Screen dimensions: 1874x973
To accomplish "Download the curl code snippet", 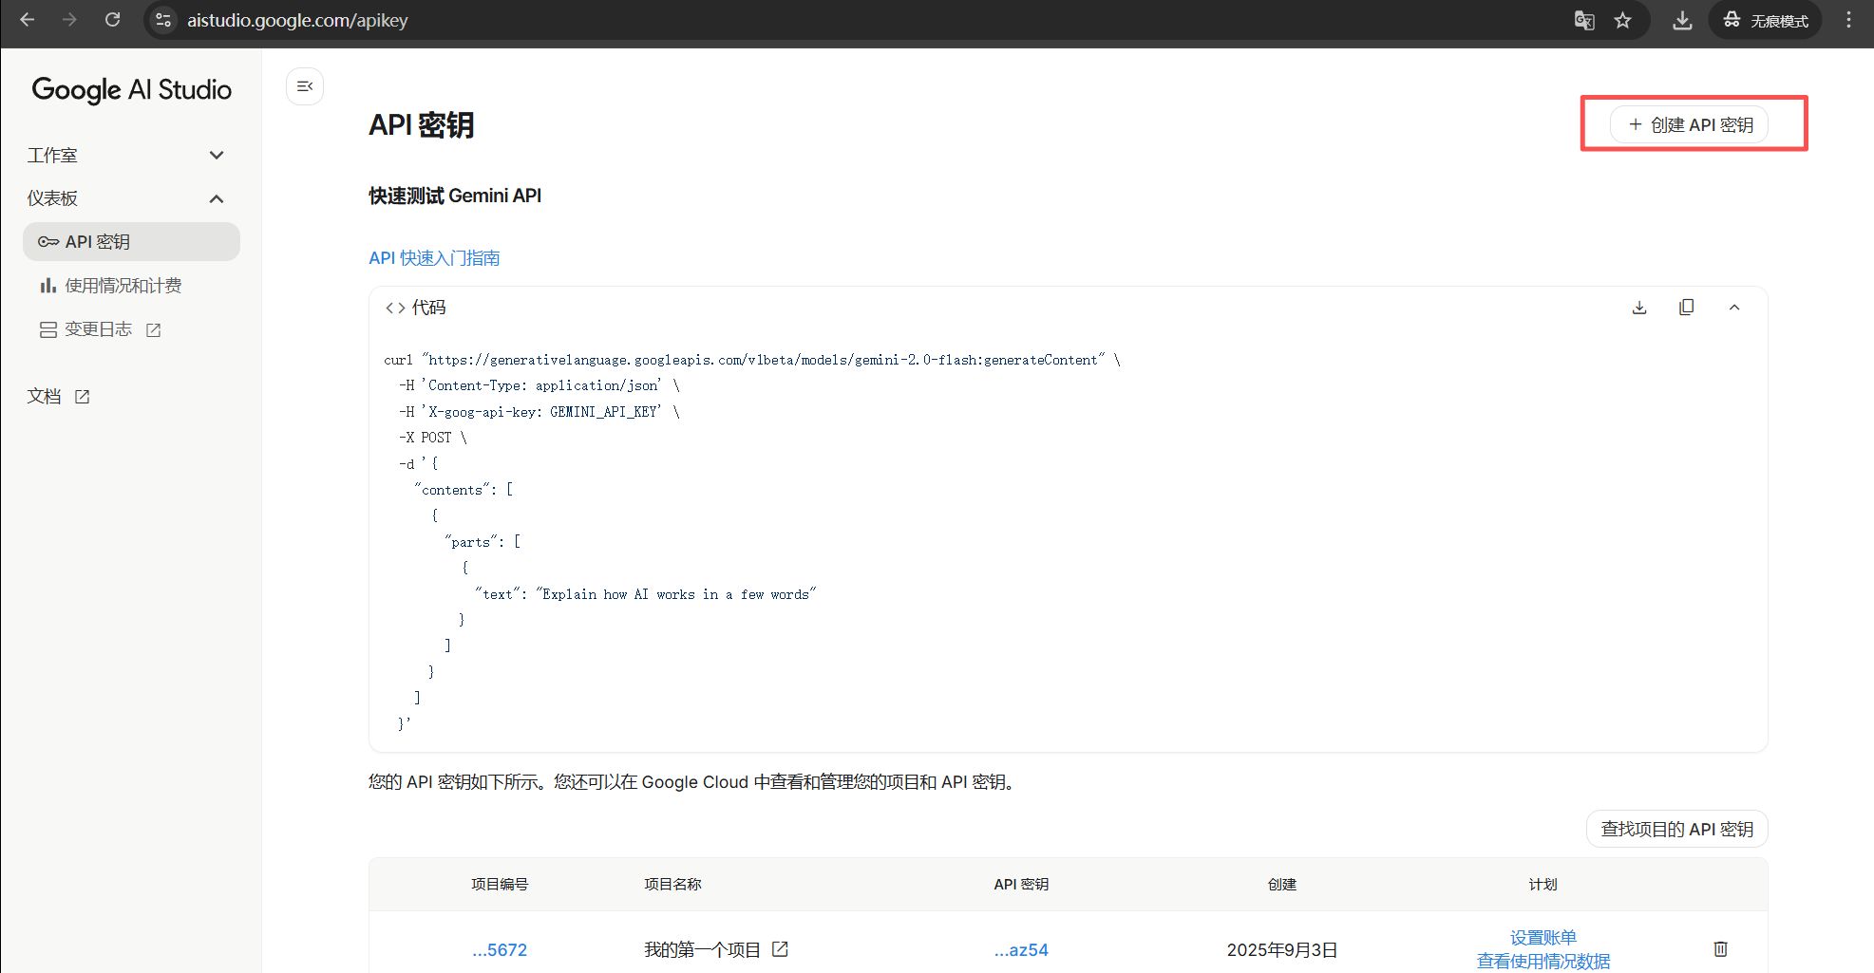I will (1639, 308).
